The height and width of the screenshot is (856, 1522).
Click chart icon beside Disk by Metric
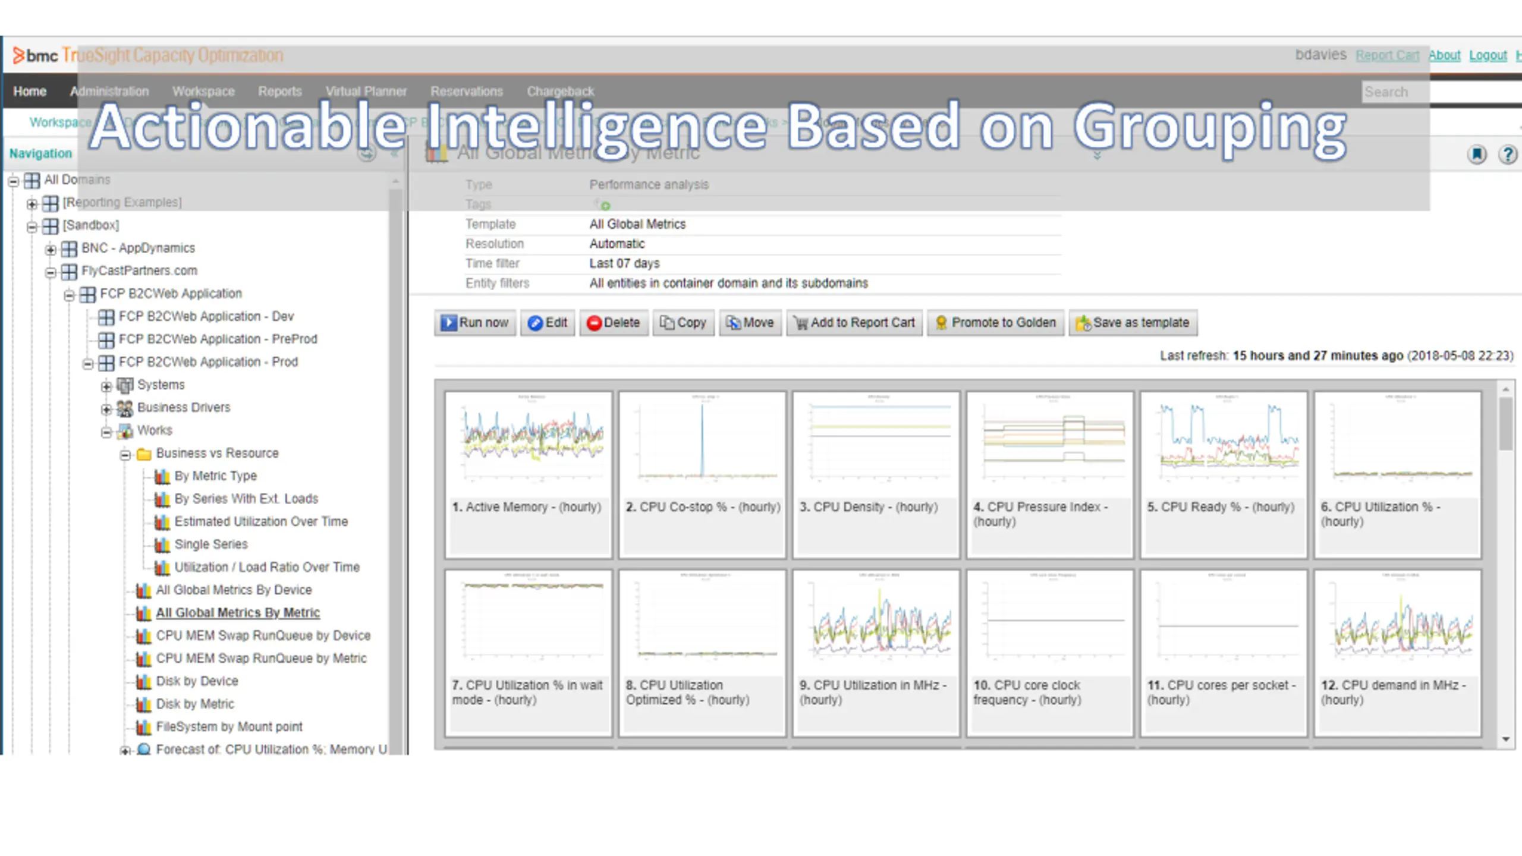[143, 704]
